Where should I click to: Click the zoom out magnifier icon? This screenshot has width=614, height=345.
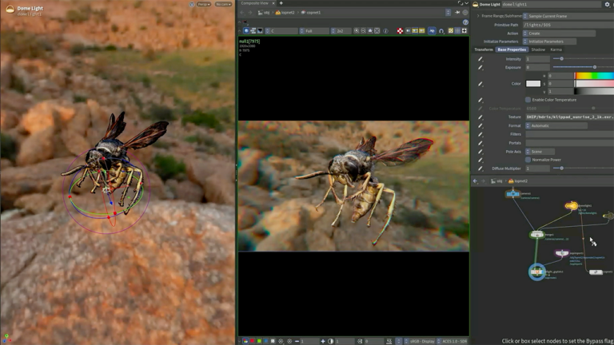click(364, 31)
